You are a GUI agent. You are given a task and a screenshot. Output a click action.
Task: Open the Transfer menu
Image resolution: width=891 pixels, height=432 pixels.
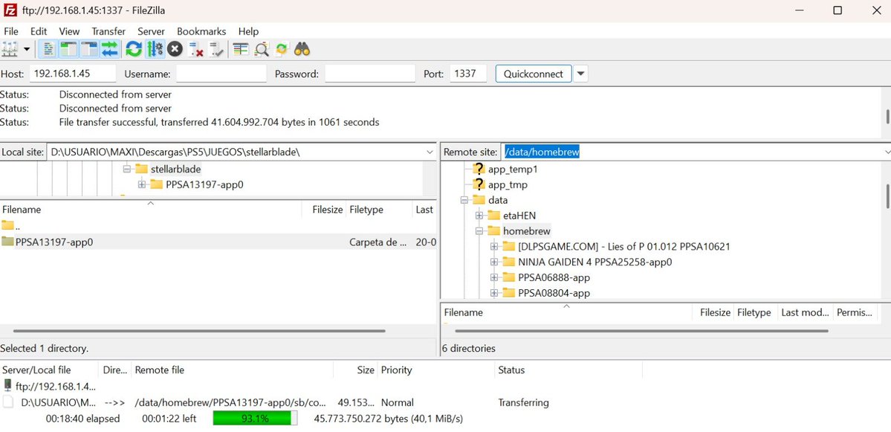tap(108, 31)
